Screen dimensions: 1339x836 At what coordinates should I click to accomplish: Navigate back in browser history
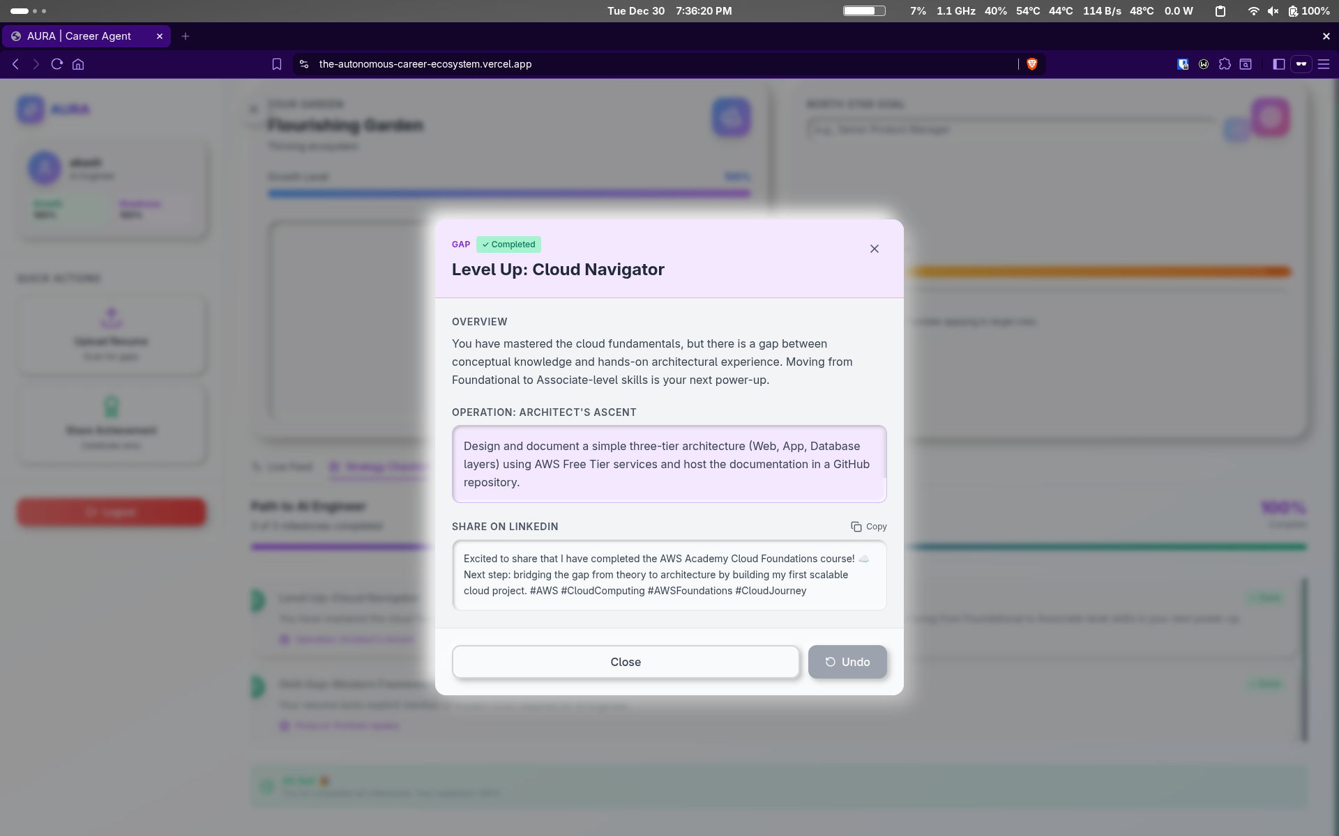tap(15, 64)
